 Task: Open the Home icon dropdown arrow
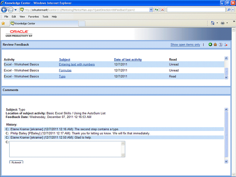[x=217, y=23]
